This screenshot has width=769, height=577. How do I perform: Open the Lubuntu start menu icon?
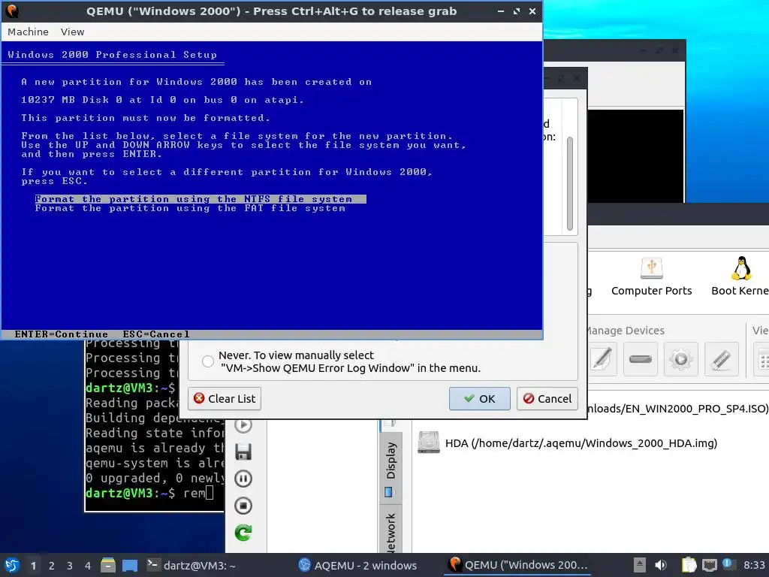[x=12, y=565]
